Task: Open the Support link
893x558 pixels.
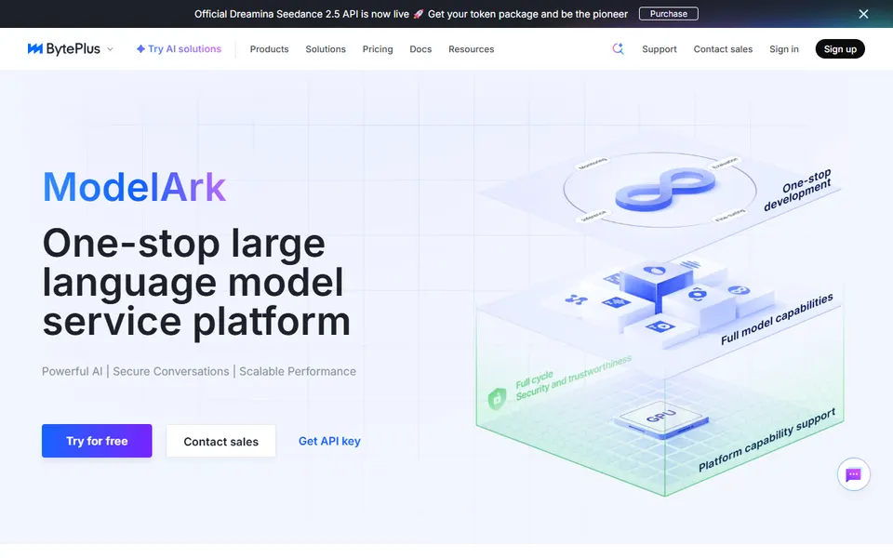Action: tap(660, 49)
